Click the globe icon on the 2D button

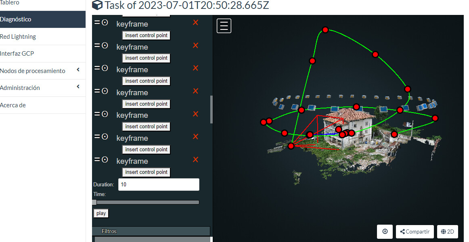pyautogui.click(x=442, y=232)
